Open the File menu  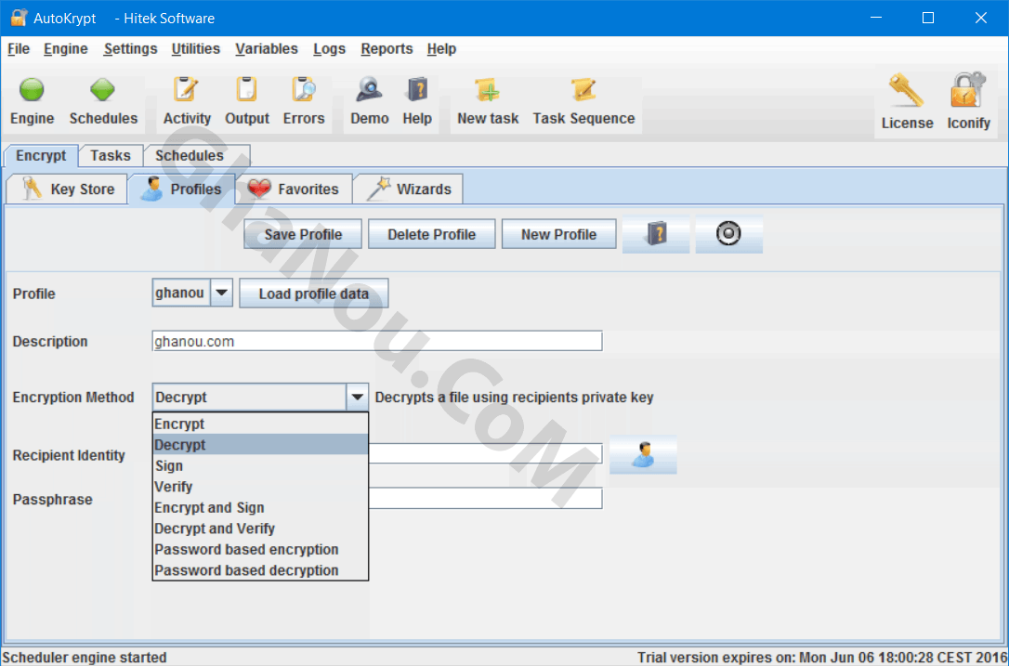[x=18, y=49]
